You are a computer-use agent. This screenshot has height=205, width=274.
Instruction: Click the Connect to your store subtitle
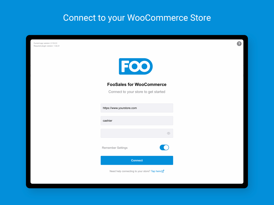click(137, 92)
